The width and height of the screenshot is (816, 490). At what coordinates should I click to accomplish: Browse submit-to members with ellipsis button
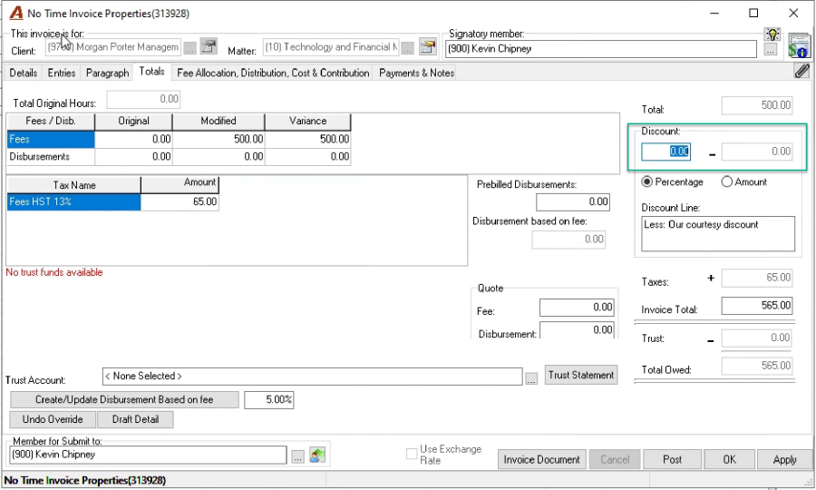click(x=297, y=456)
